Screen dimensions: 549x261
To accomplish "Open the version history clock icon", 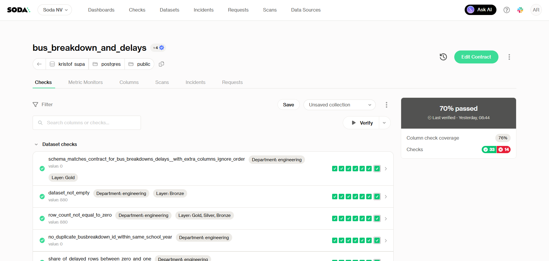I will point(443,57).
